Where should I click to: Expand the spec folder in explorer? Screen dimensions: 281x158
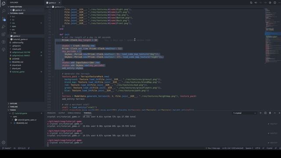(x=14, y=26)
